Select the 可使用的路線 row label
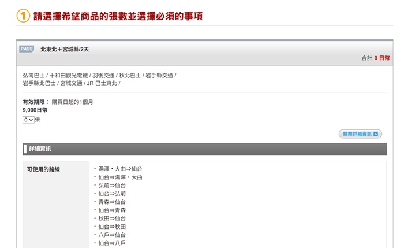Viewport: 404px width, 248px height. coord(43,169)
